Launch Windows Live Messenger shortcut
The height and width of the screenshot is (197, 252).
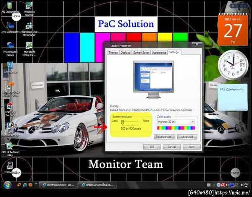coord(29,29)
